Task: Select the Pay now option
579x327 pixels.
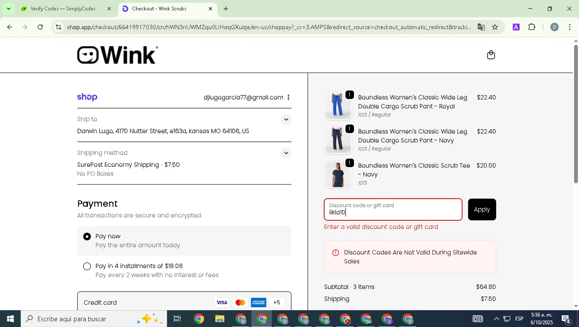Action: point(87,236)
